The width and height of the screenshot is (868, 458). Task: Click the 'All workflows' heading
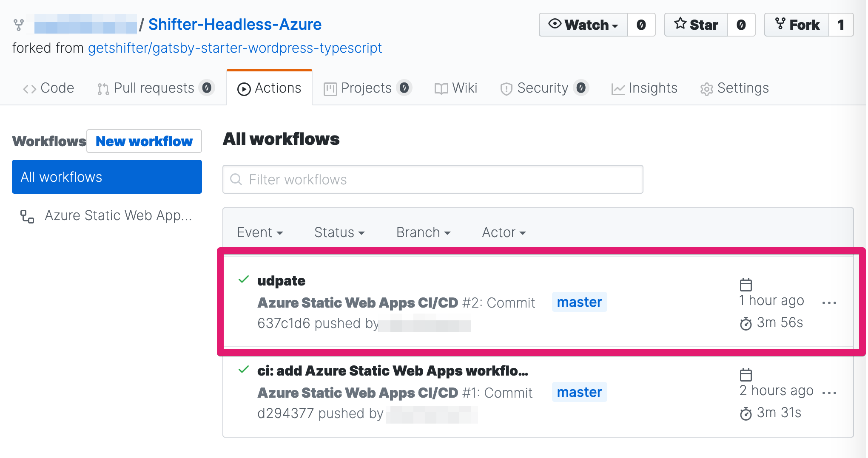point(281,139)
